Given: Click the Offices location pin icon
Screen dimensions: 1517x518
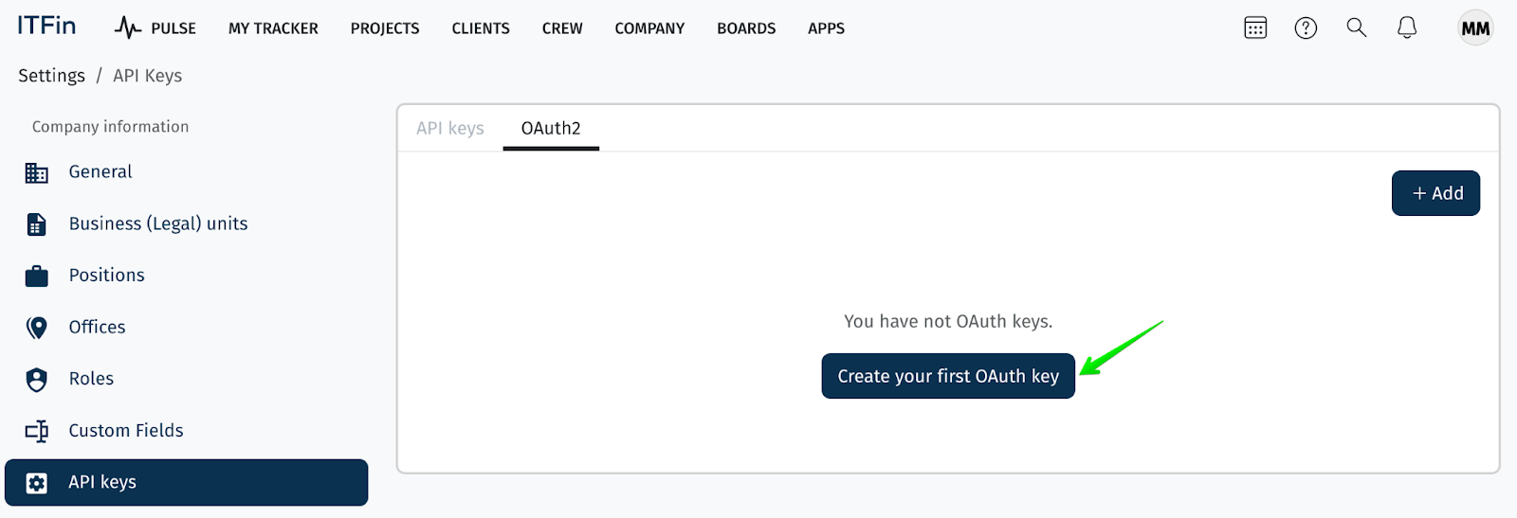Looking at the screenshot, I should pyautogui.click(x=37, y=328).
